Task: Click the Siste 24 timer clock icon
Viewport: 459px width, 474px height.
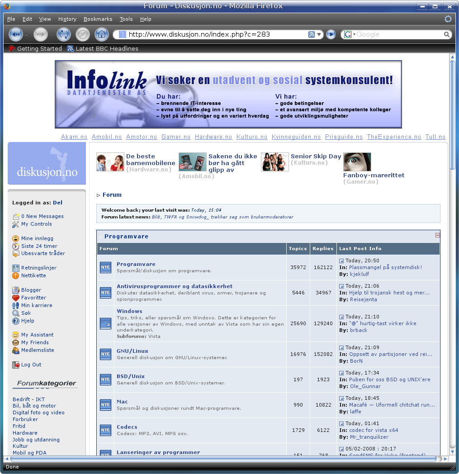Action: [x=16, y=246]
